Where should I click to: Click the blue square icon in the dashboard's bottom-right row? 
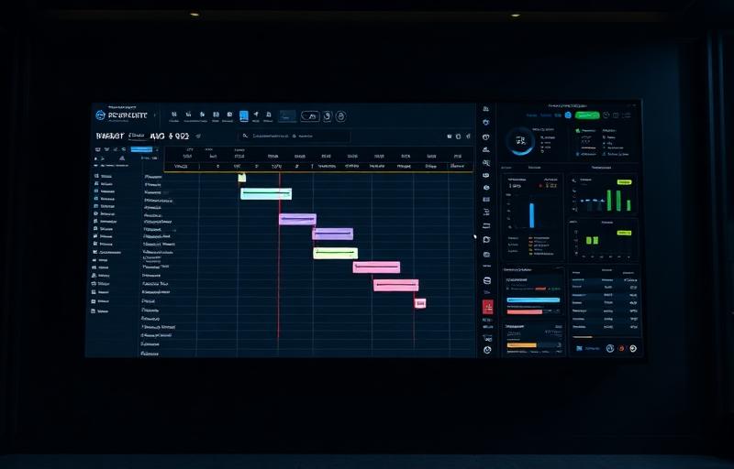[579, 348]
